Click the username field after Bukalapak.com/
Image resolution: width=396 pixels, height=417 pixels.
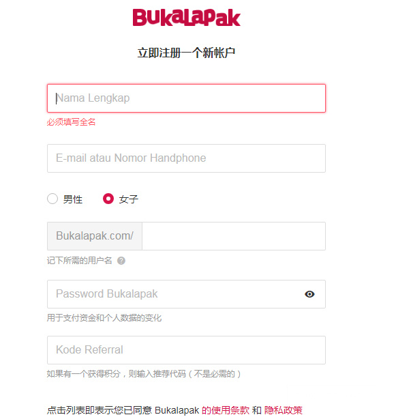(234, 236)
